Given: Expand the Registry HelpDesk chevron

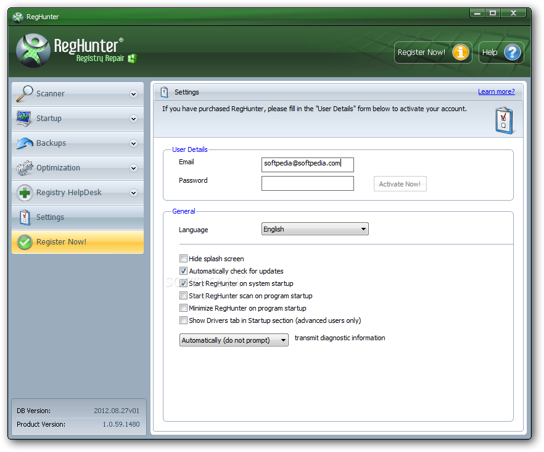Looking at the screenshot, I should [x=133, y=193].
